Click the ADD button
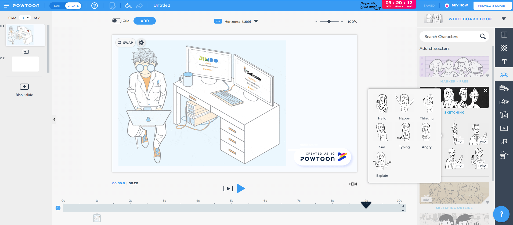Screen dimensions: 513x225 [x=144, y=21]
